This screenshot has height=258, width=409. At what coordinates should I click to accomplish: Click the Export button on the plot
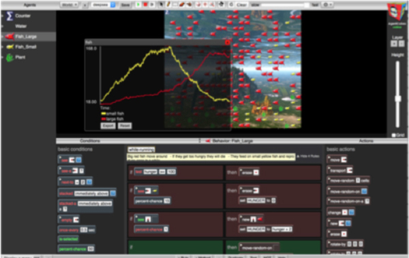[x=108, y=126]
